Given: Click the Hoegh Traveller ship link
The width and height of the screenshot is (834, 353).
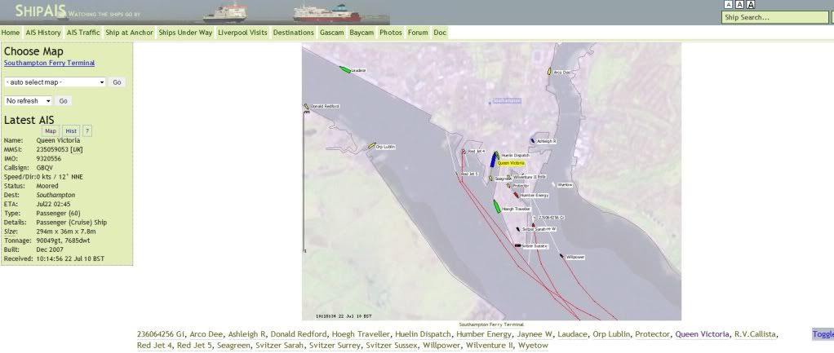Looking at the screenshot, I should point(361,334).
